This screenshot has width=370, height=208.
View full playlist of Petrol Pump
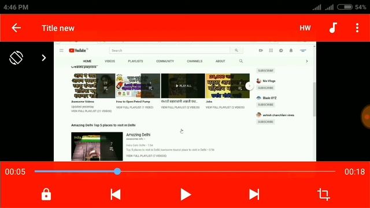tap(135, 107)
